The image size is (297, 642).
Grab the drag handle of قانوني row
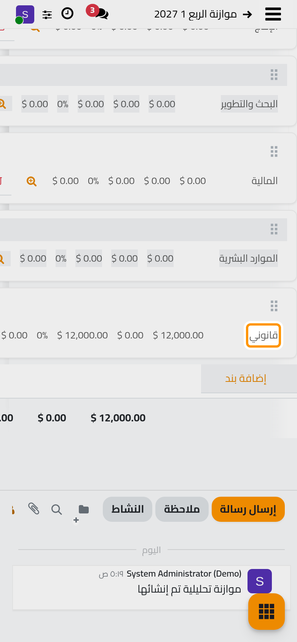click(x=274, y=306)
